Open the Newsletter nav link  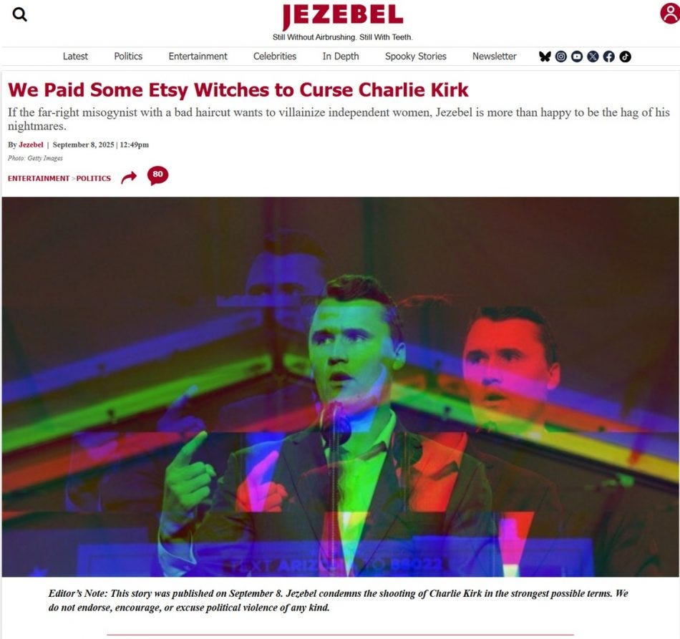pos(495,57)
